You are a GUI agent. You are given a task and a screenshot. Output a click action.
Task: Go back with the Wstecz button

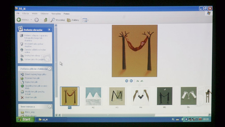click(x=23, y=20)
